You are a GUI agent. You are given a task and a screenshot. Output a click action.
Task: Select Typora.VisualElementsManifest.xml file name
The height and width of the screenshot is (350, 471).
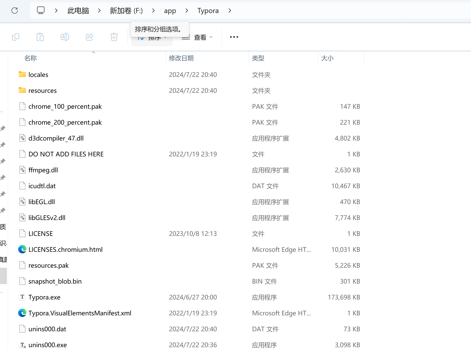click(80, 313)
